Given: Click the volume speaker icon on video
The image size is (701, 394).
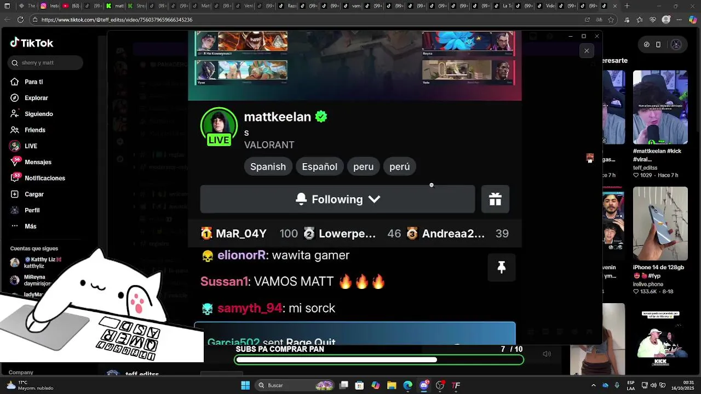Looking at the screenshot, I should pos(547,354).
